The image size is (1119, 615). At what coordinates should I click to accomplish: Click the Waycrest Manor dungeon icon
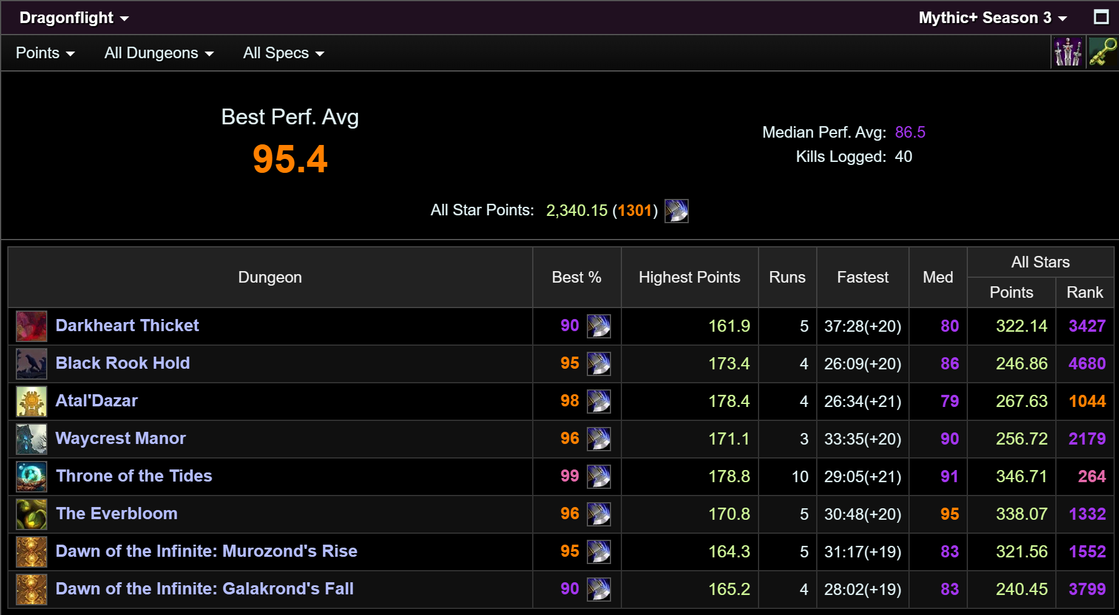click(x=32, y=439)
